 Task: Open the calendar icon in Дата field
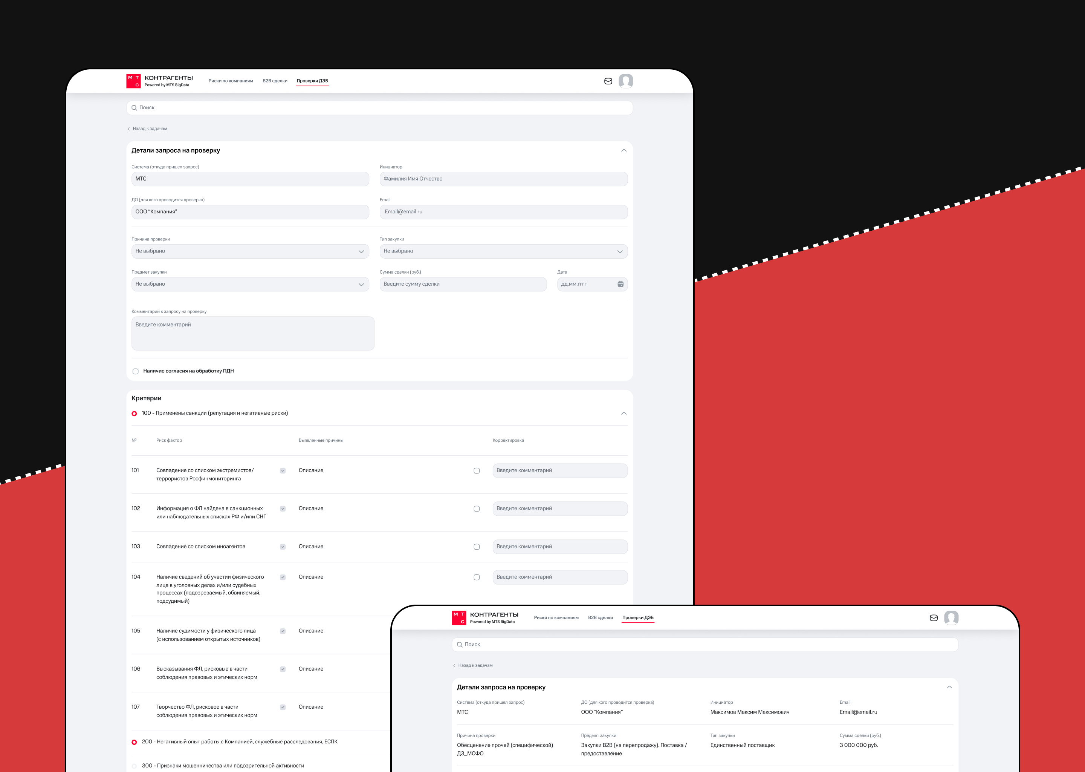[620, 284]
